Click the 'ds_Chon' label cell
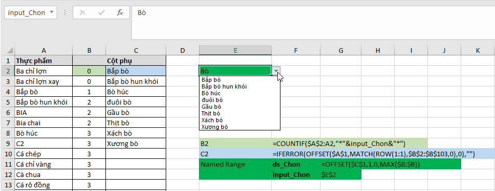Image resolution: width=495 pixels, height=191 pixels. coord(296,164)
